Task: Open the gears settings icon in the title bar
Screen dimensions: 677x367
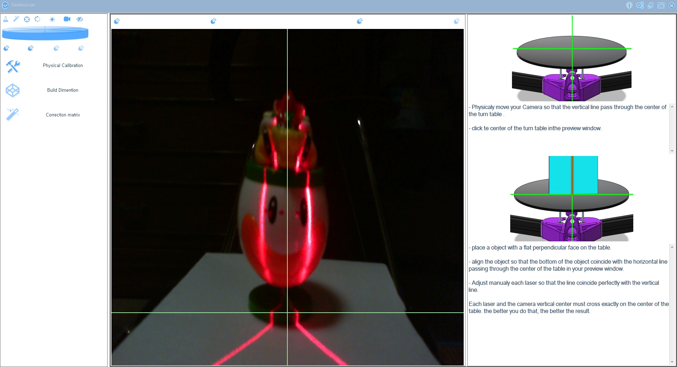Action: (640, 5)
